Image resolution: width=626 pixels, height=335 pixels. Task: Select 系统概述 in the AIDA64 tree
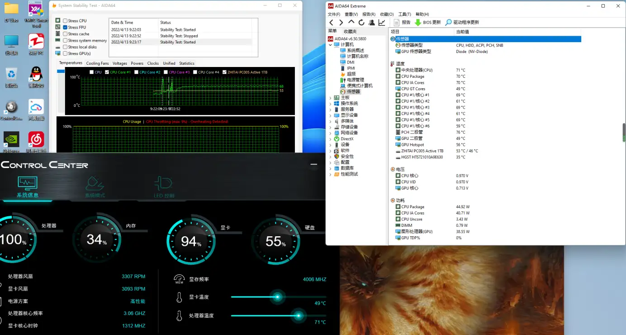pos(355,50)
